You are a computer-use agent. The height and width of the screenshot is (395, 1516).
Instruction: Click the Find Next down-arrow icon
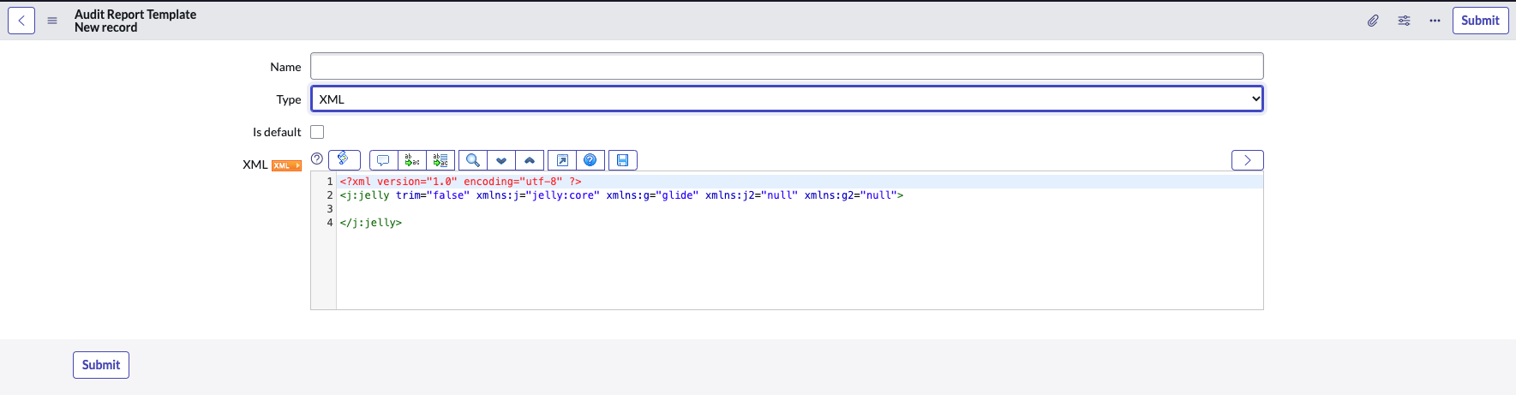[x=501, y=160]
